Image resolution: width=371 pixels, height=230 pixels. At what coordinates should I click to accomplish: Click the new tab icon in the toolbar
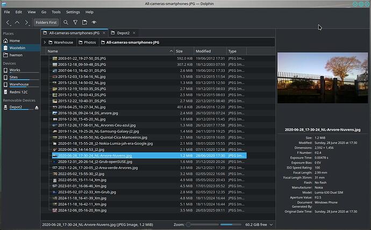click(84, 23)
